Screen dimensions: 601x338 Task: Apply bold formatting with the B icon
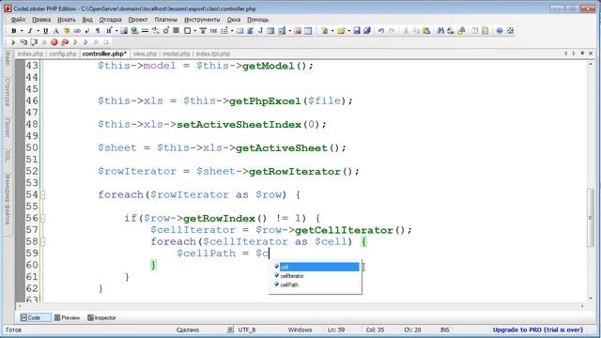[x=14, y=31]
